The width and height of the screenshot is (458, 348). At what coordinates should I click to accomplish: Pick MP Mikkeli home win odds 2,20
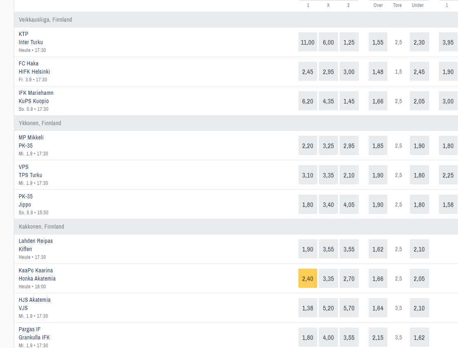pos(308,146)
